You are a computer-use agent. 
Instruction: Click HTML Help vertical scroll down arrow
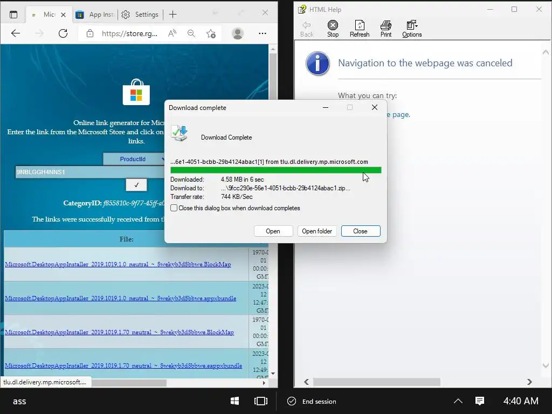(x=546, y=366)
